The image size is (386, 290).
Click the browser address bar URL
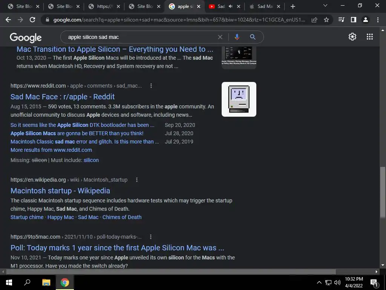(179, 20)
